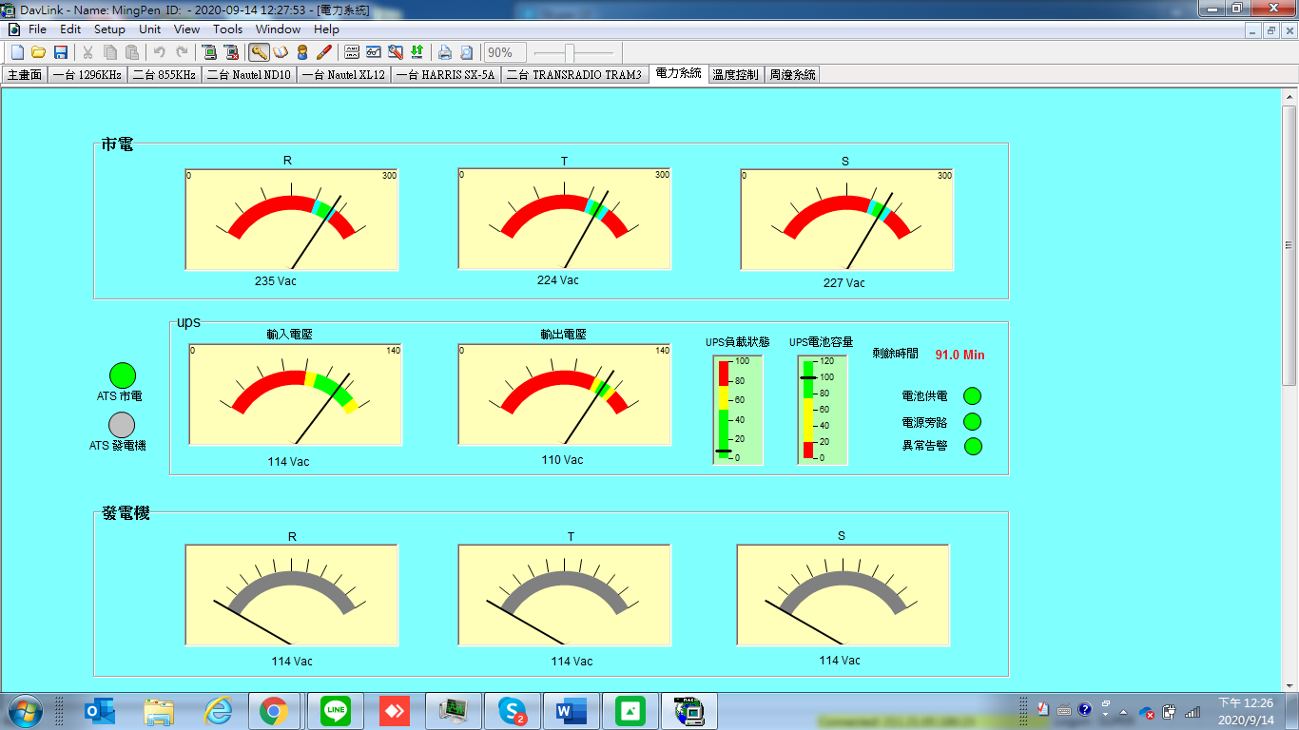Click the 市電 R phase voltage gauge
The width and height of the screenshot is (1299, 730).
291,220
